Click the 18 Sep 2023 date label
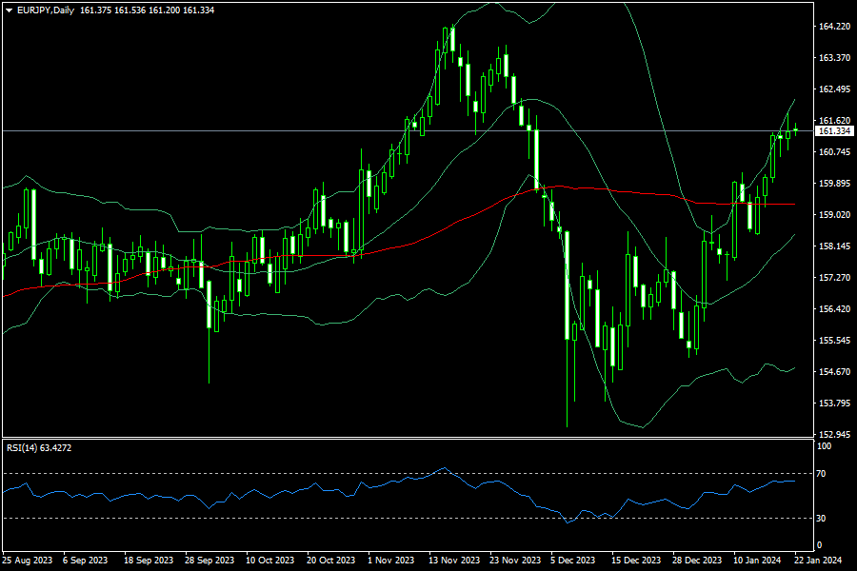857x571 pixels. point(149,561)
